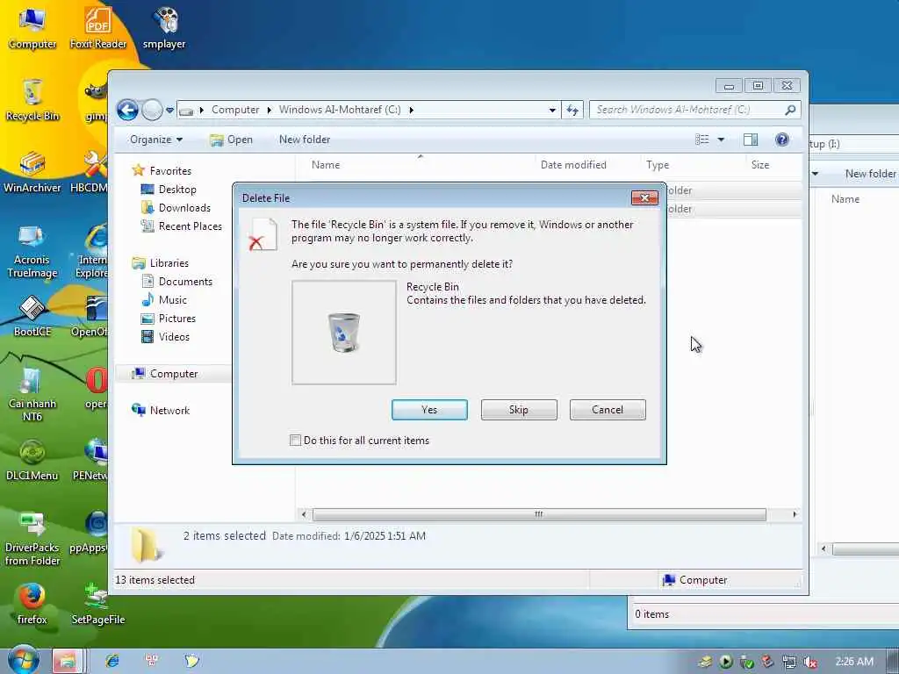The width and height of the screenshot is (899, 674).
Task: Click New folder in the background window
Action: coord(870,174)
